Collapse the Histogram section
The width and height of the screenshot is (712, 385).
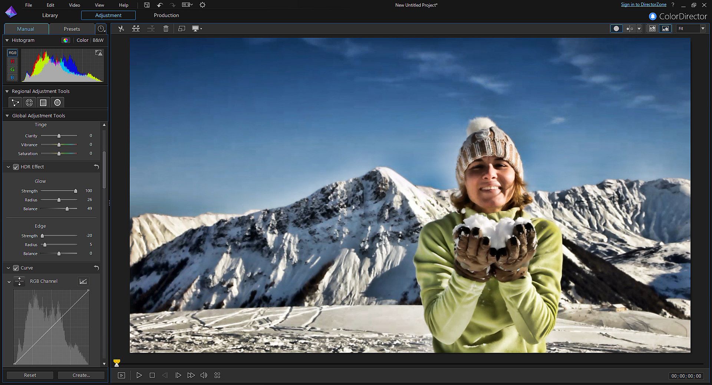(7, 40)
